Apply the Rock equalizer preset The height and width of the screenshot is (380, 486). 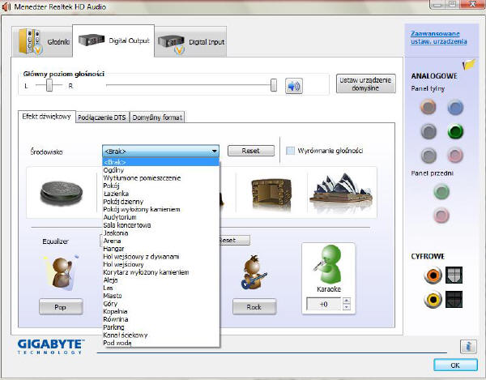254,307
